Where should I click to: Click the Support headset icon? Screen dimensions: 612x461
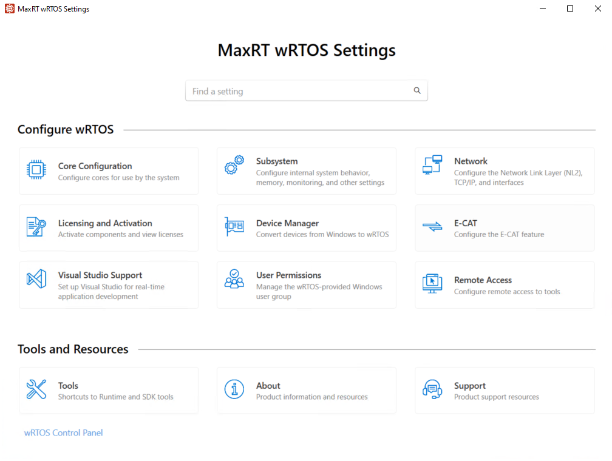(432, 389)
